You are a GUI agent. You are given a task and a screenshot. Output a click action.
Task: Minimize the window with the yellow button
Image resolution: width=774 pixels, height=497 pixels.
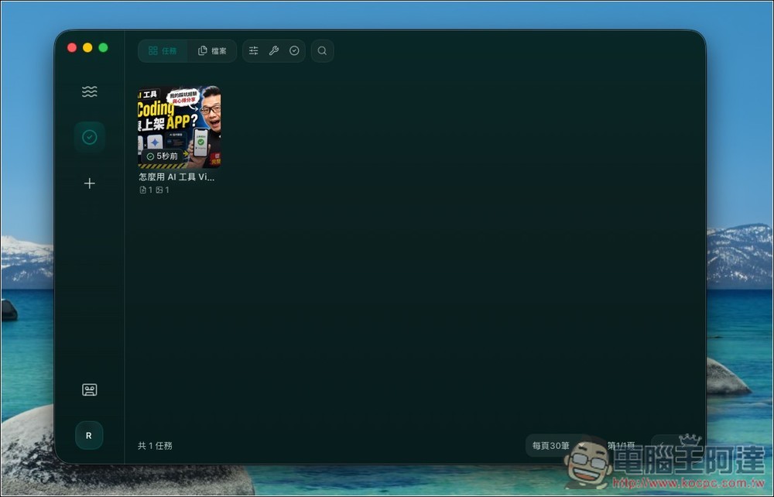click(87, 47)
